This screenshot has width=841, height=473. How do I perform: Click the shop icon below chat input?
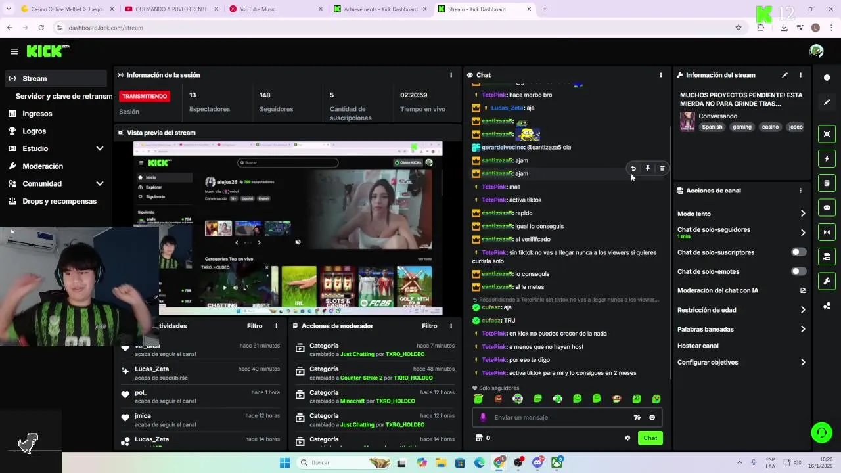point(479,438)
